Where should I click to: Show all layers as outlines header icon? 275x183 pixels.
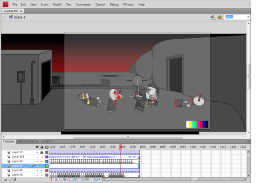[x=47, y=147]
